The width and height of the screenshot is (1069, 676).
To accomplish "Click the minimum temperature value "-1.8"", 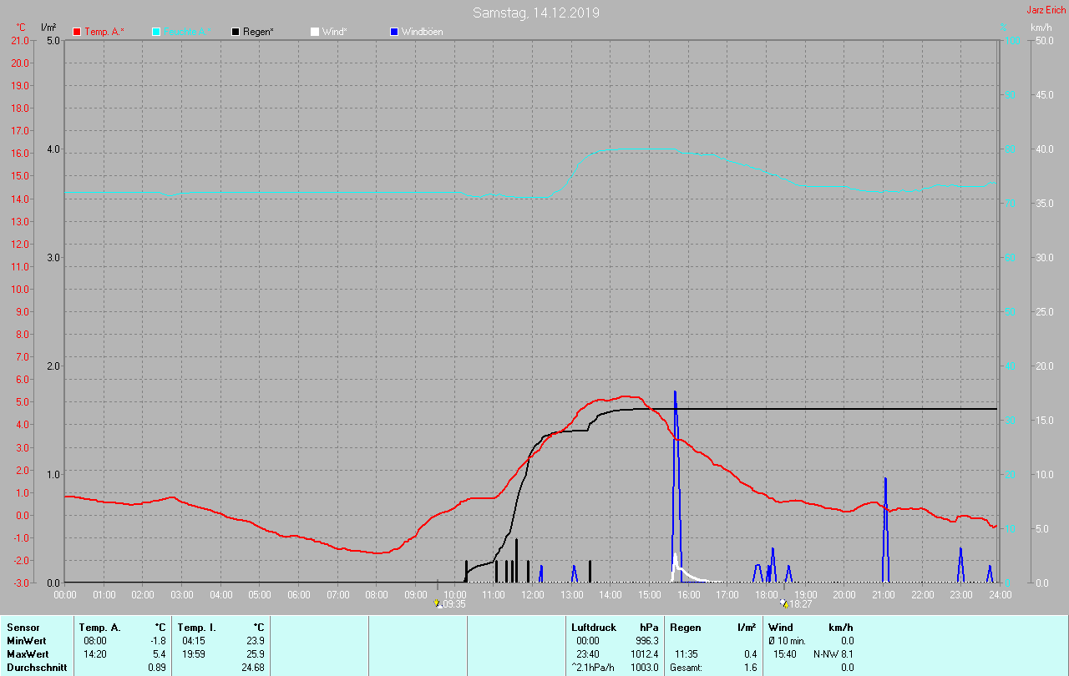I will click(158, 641).
